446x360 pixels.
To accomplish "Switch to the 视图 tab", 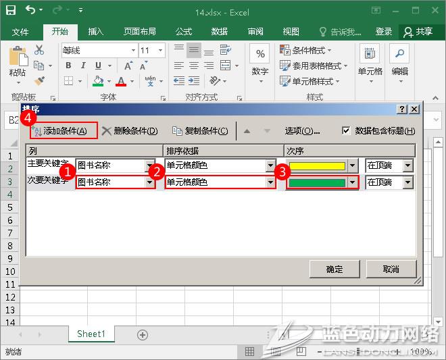I will pos(291,32).
